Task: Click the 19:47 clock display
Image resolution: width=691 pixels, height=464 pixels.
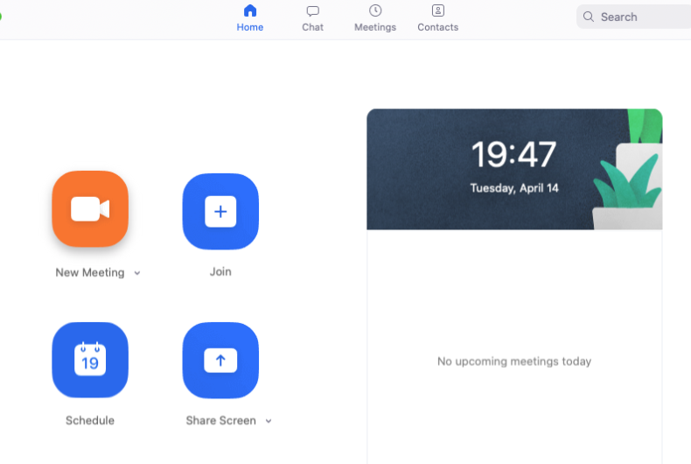Action: pyautogui.click(x=513, y=154)
